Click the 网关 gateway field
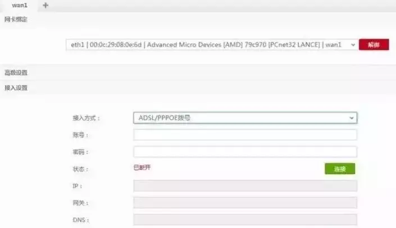The height and width of the screenshot is (228, 396). (x=245, y=203)
